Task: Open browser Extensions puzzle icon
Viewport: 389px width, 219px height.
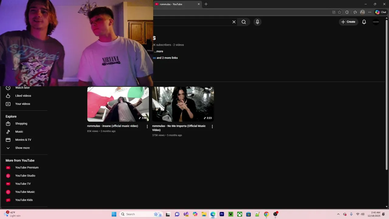Action: pos(347,12)
